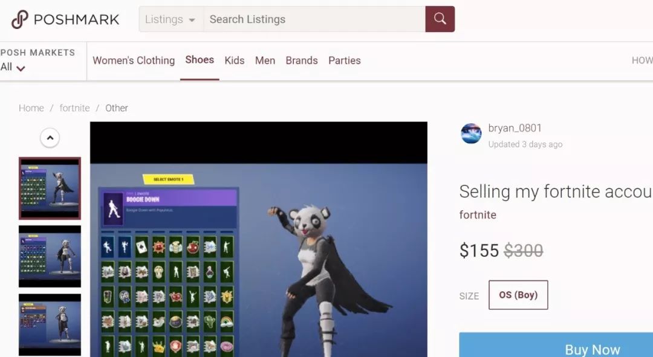Select the OS (Boy) size option
Image resolution: width=653 pixels, height=357 pixels.
click(518, 295)
